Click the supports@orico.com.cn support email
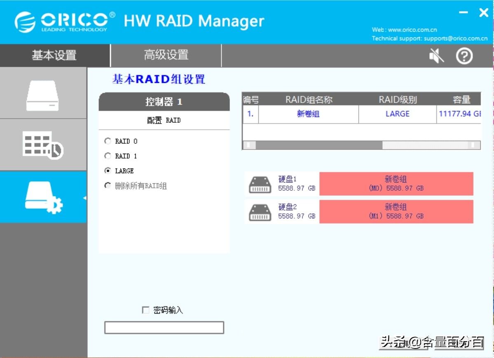Viewport: 494px width, 358px height. (x=456, y=38)
